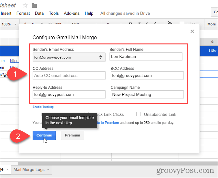
Task: Close the Configure Gmail Mail Merge dialog
Action: pyautogui.click(x=192, y=32)
